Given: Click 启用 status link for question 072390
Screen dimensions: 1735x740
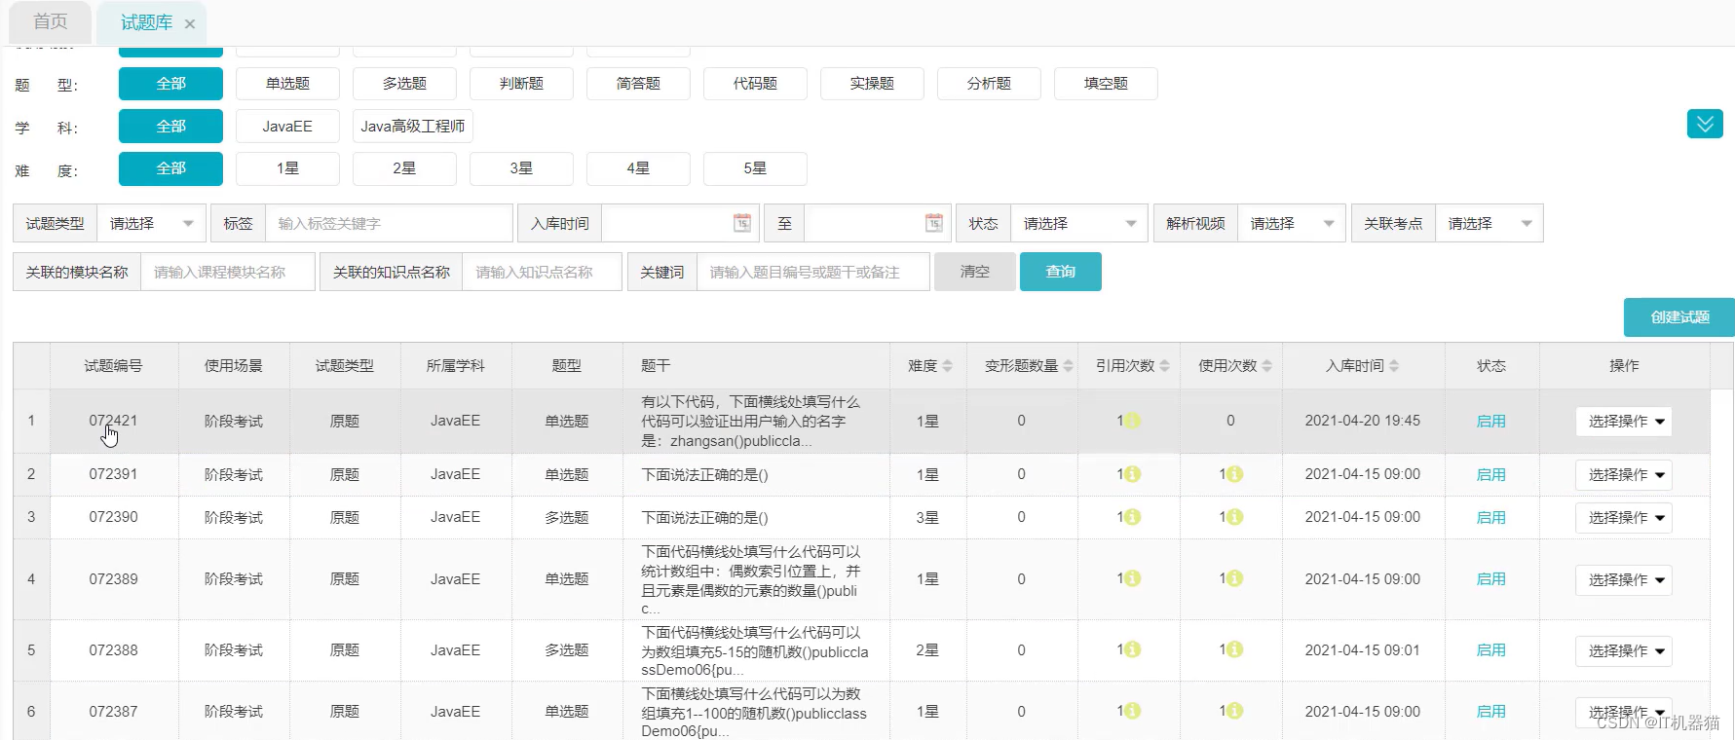Looking at the screenshot, I should 1491,517.
